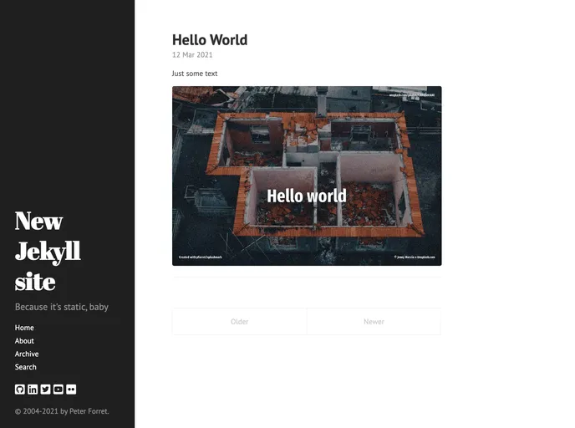Open the YouTube channel icon
The height and width of the screenshot is (428, 575).
tap(59, 390)
